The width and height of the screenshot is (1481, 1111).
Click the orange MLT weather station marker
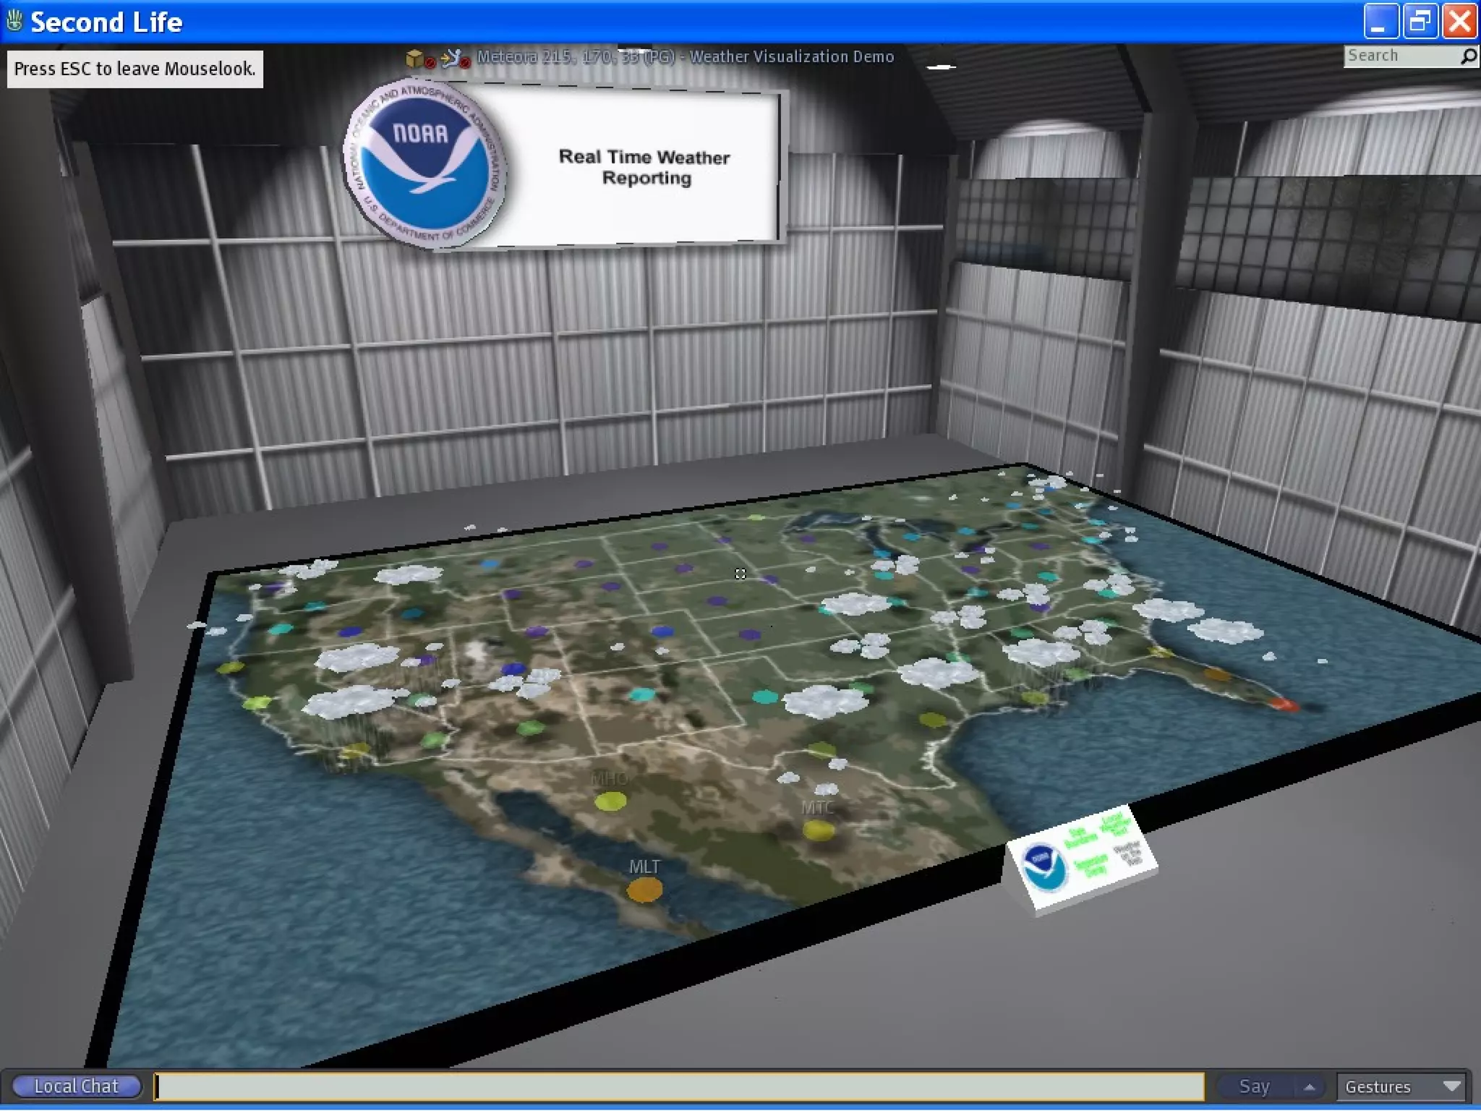pyautogui.click(x=644, y=889)
